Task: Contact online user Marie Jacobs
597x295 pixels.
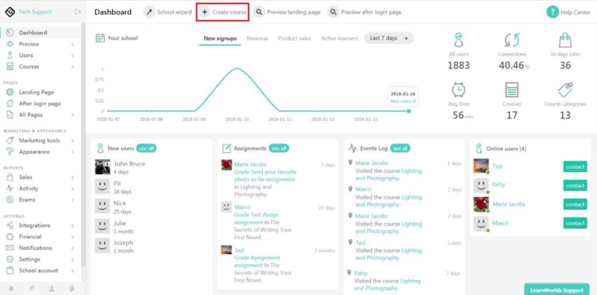Action: [575, 205]
